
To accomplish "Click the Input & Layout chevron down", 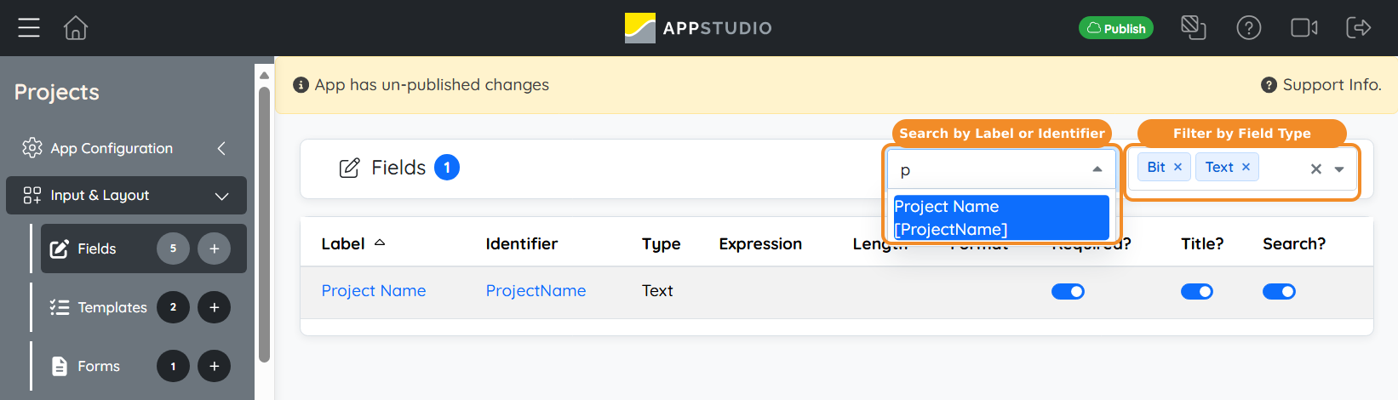I will pyautogui.click(x=222, y=196).
